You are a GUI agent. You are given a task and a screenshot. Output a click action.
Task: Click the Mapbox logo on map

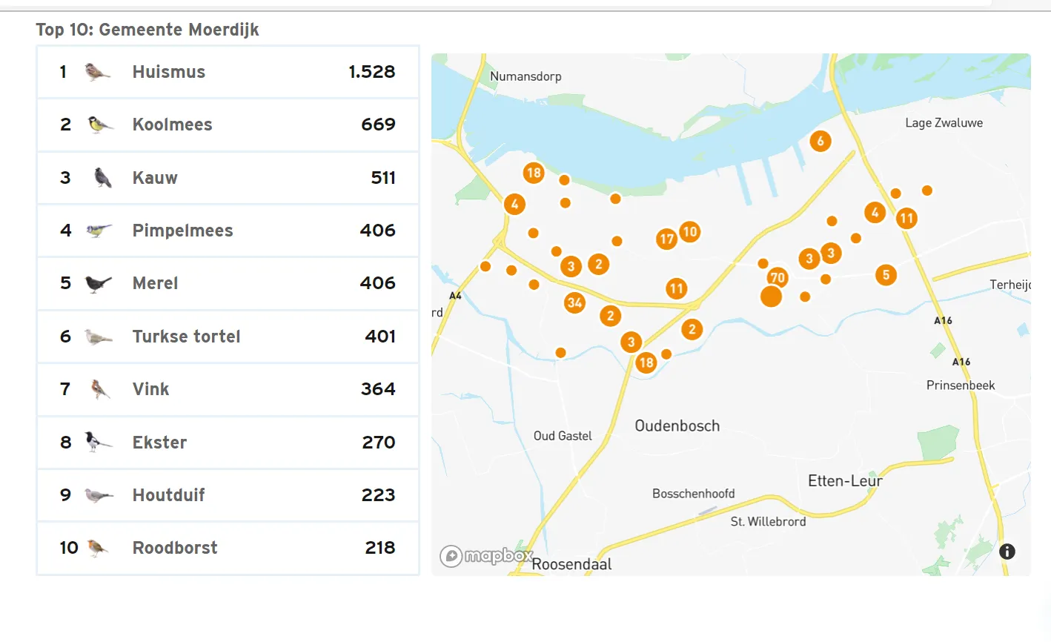[x=485, y=556]
